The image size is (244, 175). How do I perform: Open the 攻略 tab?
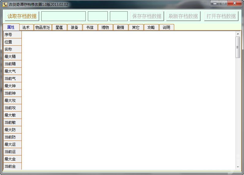(151, 27)
